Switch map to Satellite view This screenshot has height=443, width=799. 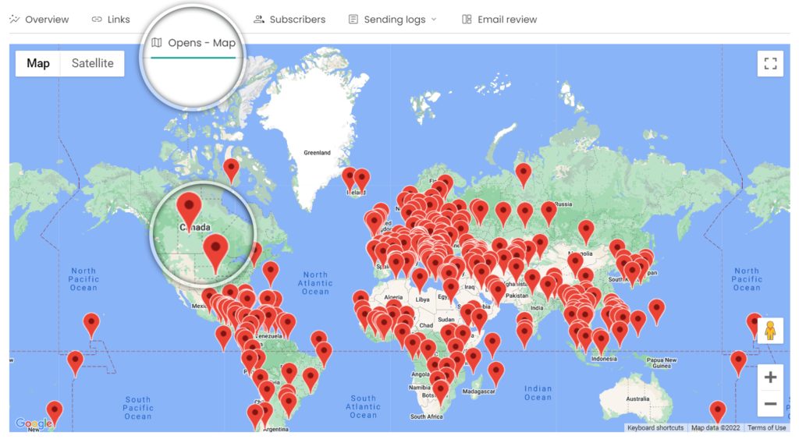(92, 63)
